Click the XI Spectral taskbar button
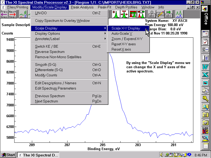This screenshot has width=211, height=158. pos(38,155)
